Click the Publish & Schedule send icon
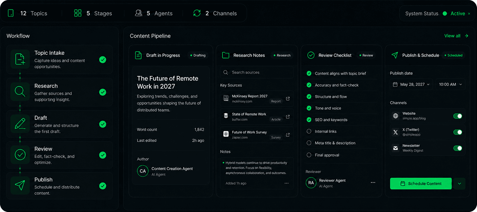The width and height of the screenshot is (477, 212). (x=394, y=55)
